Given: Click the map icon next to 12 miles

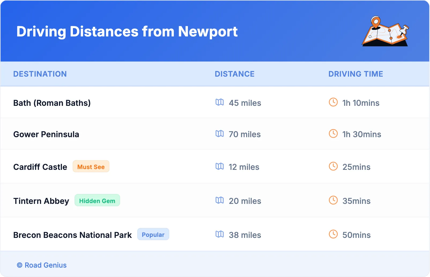Looking at the screenshot, I should tap(220, 166).
